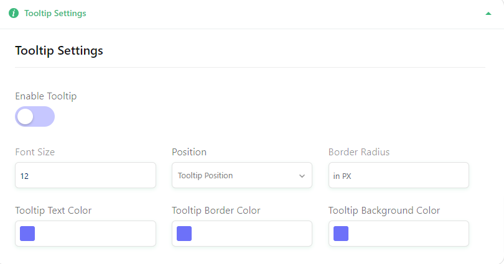Open the Tooltip Text Color swatch

(x=27, y=234)
